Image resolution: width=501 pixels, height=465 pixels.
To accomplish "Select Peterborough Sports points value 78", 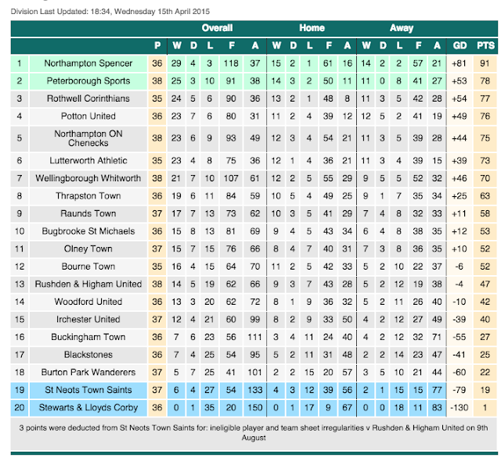I will click(x=485, y=80).
